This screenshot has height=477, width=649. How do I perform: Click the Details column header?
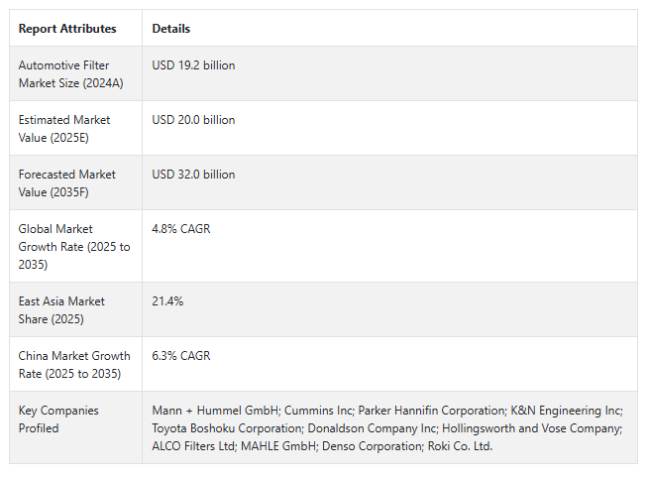click(x=171, y=29)
